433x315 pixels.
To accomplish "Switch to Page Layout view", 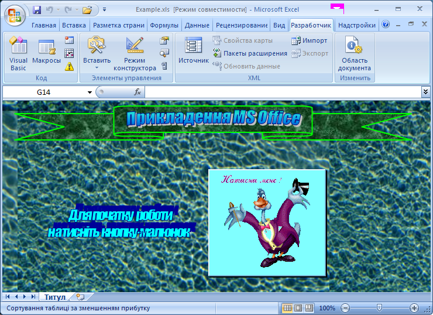I will click(x=298, y=308).
